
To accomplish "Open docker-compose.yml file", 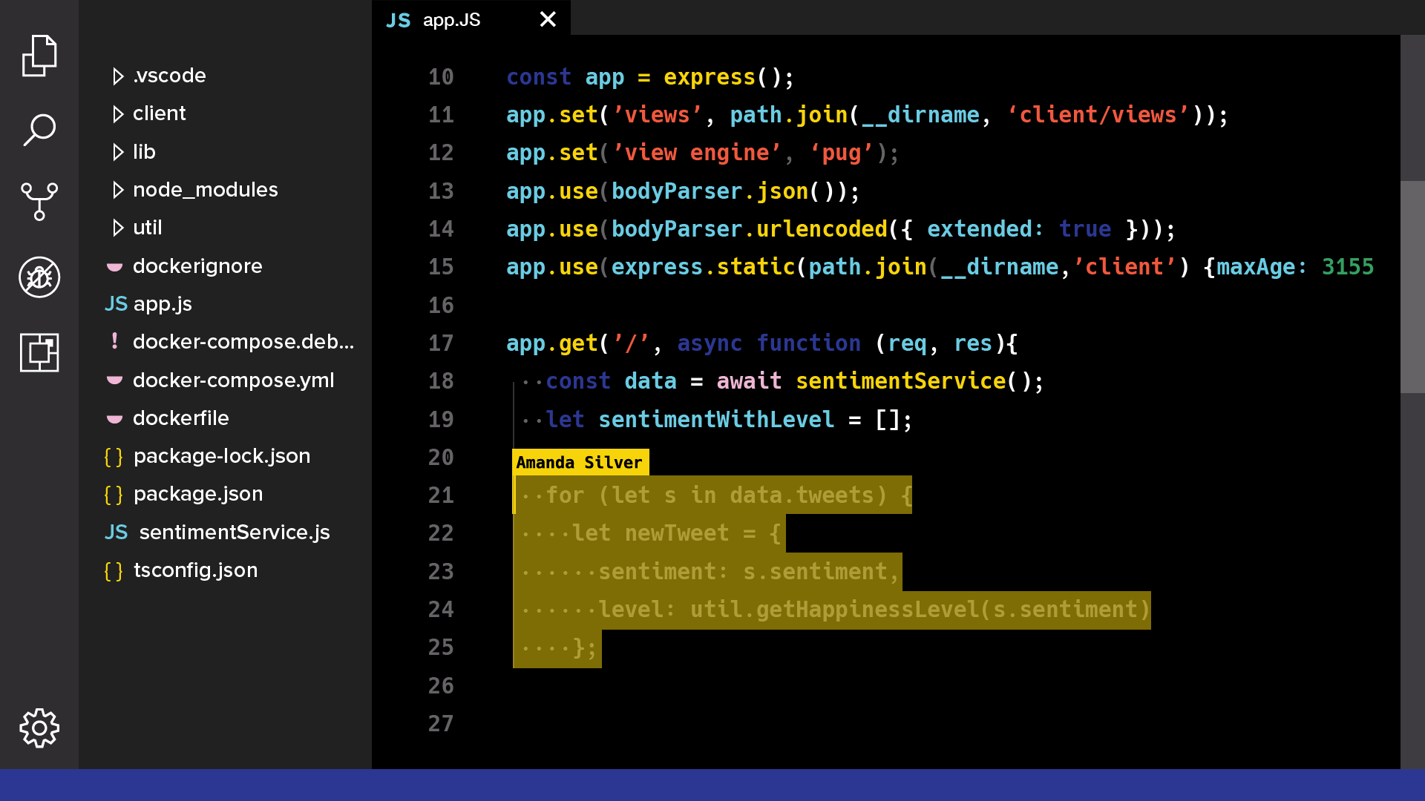I will coord(233,380).
